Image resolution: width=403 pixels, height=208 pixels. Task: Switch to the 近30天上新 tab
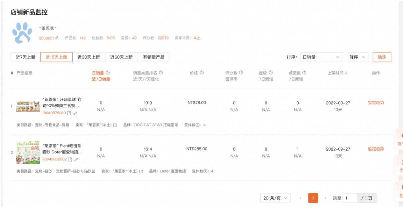pyautogui.click(x=89, y=57)
